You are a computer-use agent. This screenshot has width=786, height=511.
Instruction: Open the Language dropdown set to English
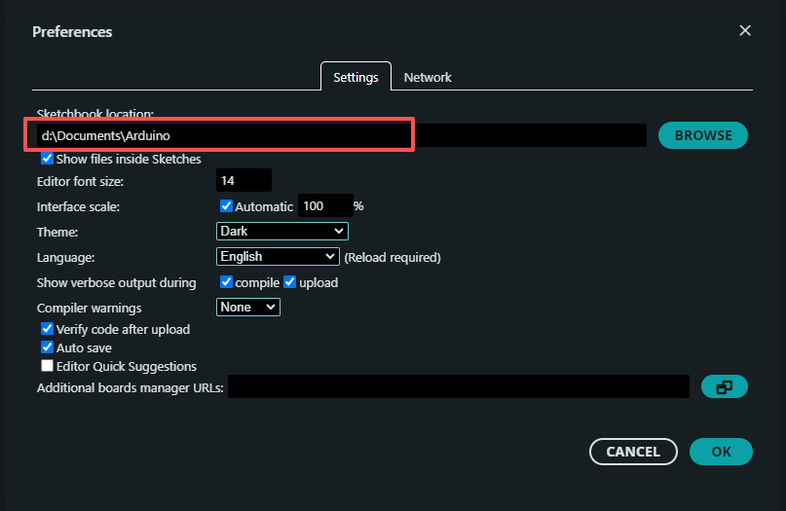[278, 257]
